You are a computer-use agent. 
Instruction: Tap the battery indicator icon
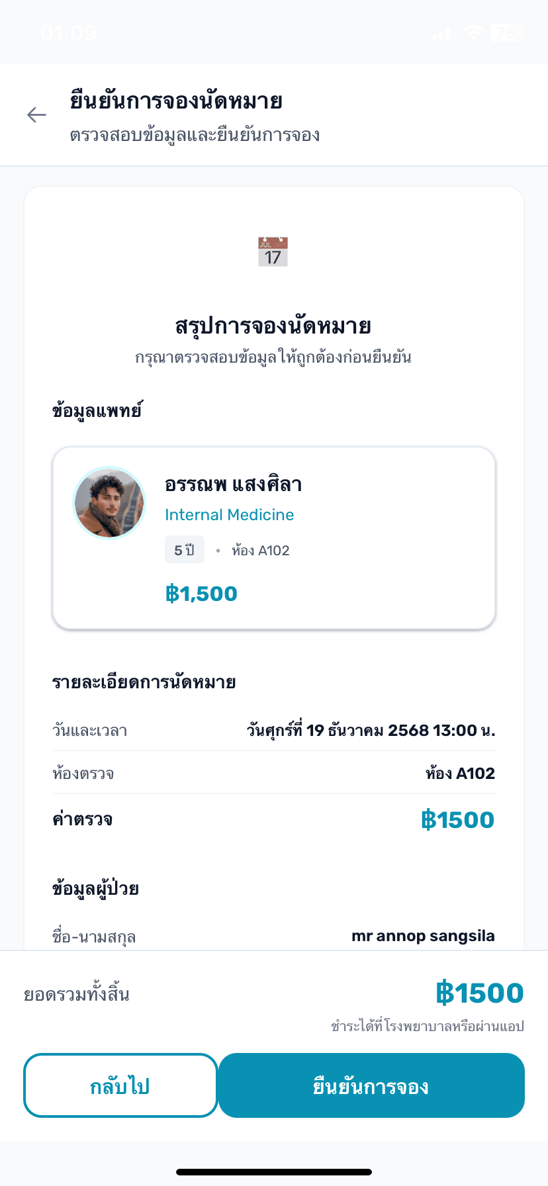click(506, 32)
